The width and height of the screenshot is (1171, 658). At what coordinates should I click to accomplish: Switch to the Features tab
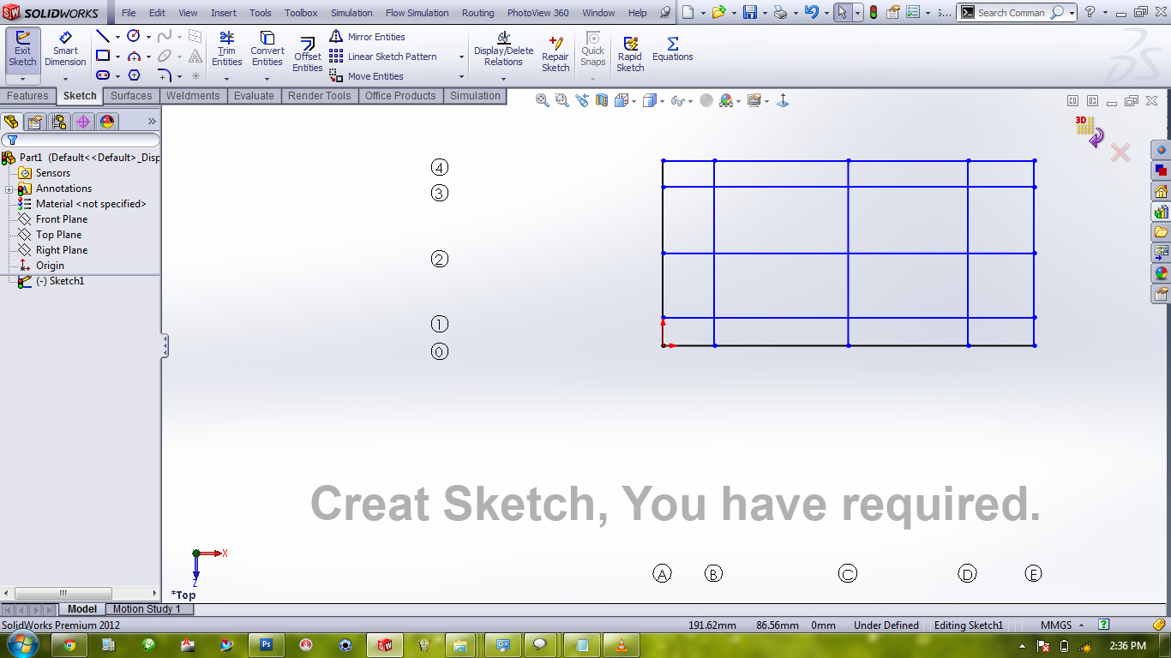click(28, 96)
